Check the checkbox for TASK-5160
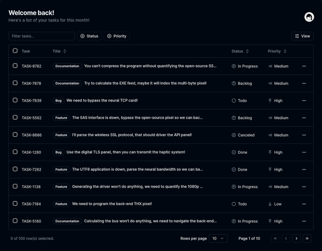The height and width of the screenshot is (251, 322). point(15,221)
